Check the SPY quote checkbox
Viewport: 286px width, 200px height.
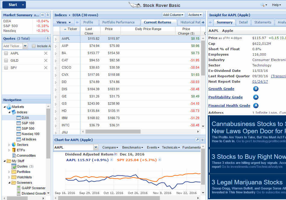[6, 68]
